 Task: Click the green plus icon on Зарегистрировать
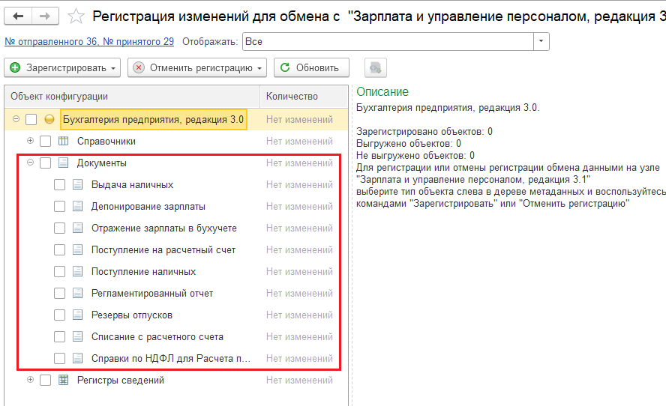15,67
